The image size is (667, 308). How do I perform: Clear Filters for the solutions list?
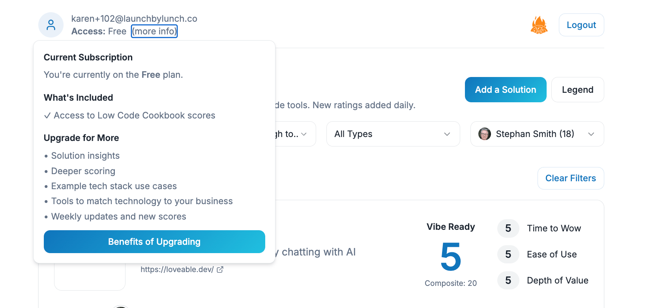tap(570, 178)
